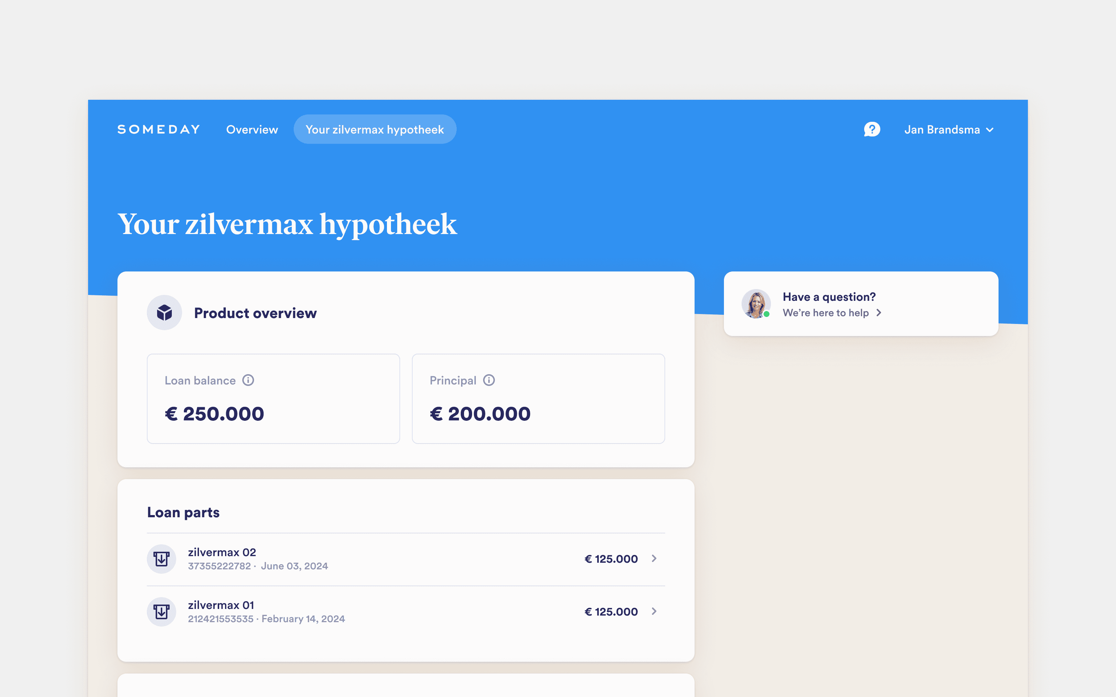Click the zilvermax 01 deposit icon
The width and height of the screenshot is (1116, 697).
[162, 612]
